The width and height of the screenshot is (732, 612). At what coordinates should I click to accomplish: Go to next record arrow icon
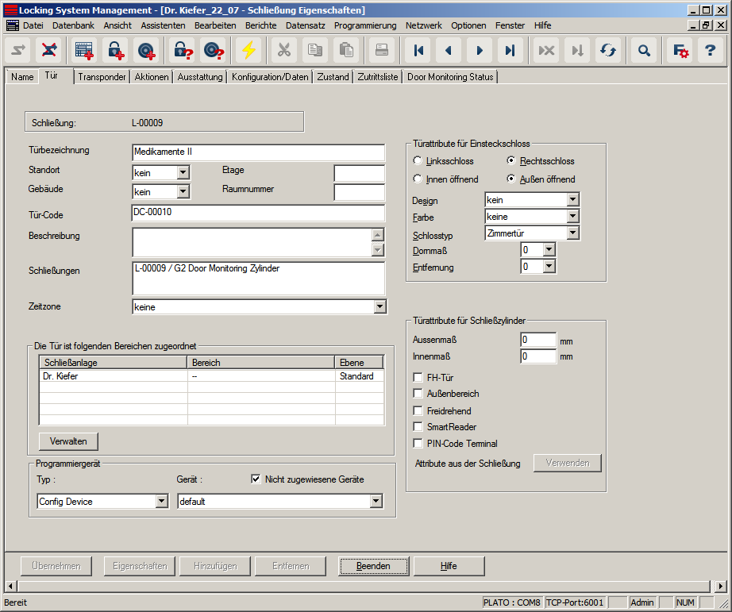(479, 50)
